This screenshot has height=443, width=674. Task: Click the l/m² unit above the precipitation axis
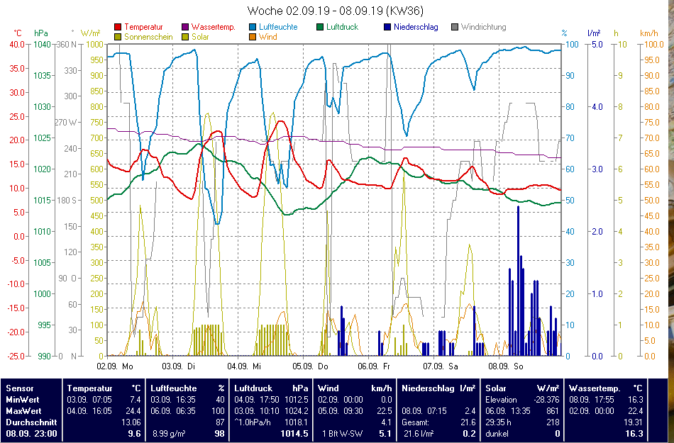coord(594,33)
